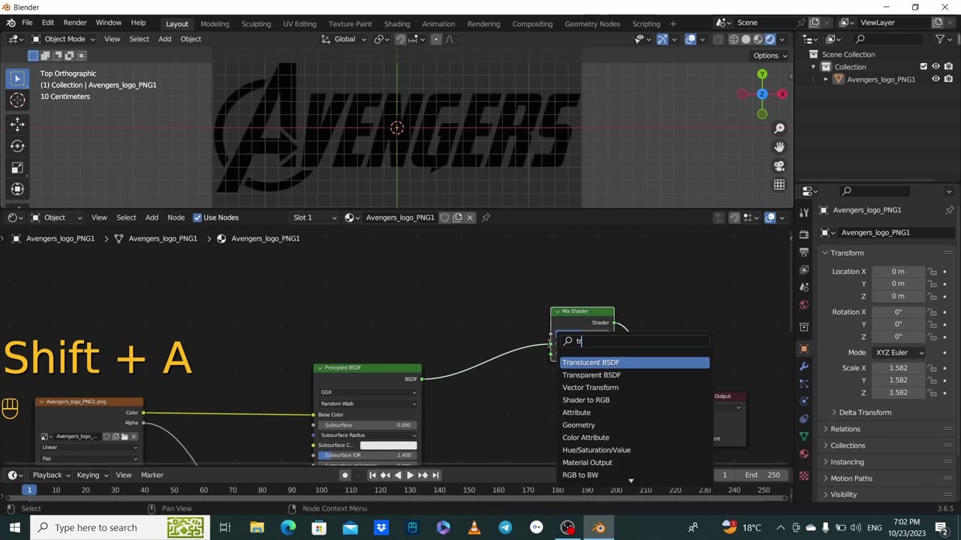Click the Subsurface Color white swatch
This screenshot has width=961, height=540.
pos(388,445)
